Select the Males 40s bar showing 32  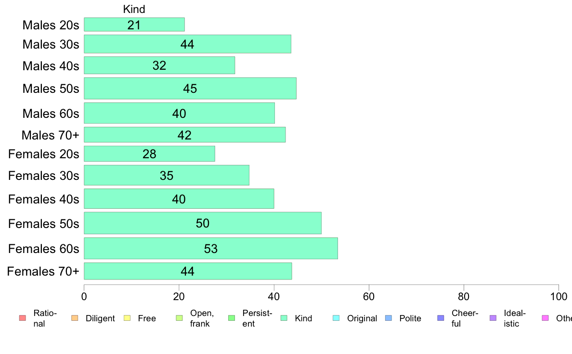tap(159, 65)
